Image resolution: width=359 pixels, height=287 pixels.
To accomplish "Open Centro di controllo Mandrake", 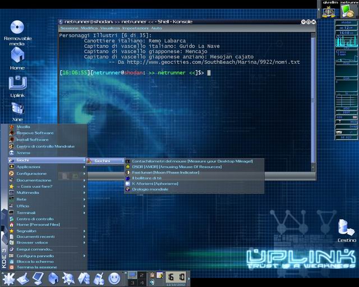I will [47, 146].
